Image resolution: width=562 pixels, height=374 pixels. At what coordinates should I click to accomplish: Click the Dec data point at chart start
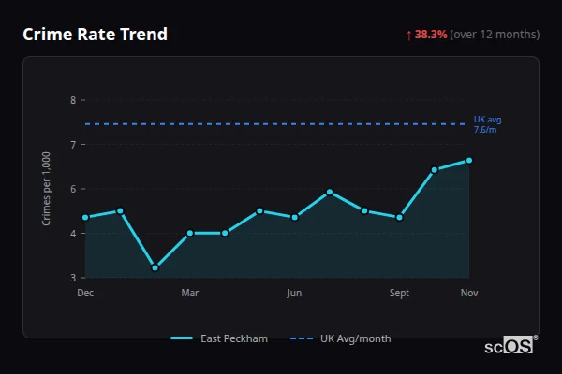tap(85, 217)
